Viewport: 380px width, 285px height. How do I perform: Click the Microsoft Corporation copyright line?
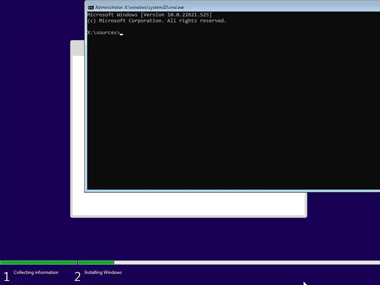[x=157, y=21]
